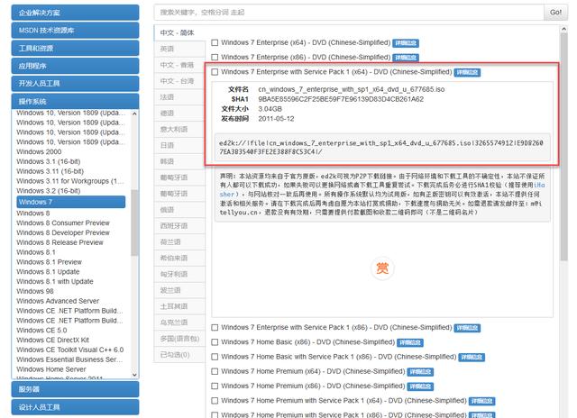Select the 英语 language tab

[x=179, y=49]
